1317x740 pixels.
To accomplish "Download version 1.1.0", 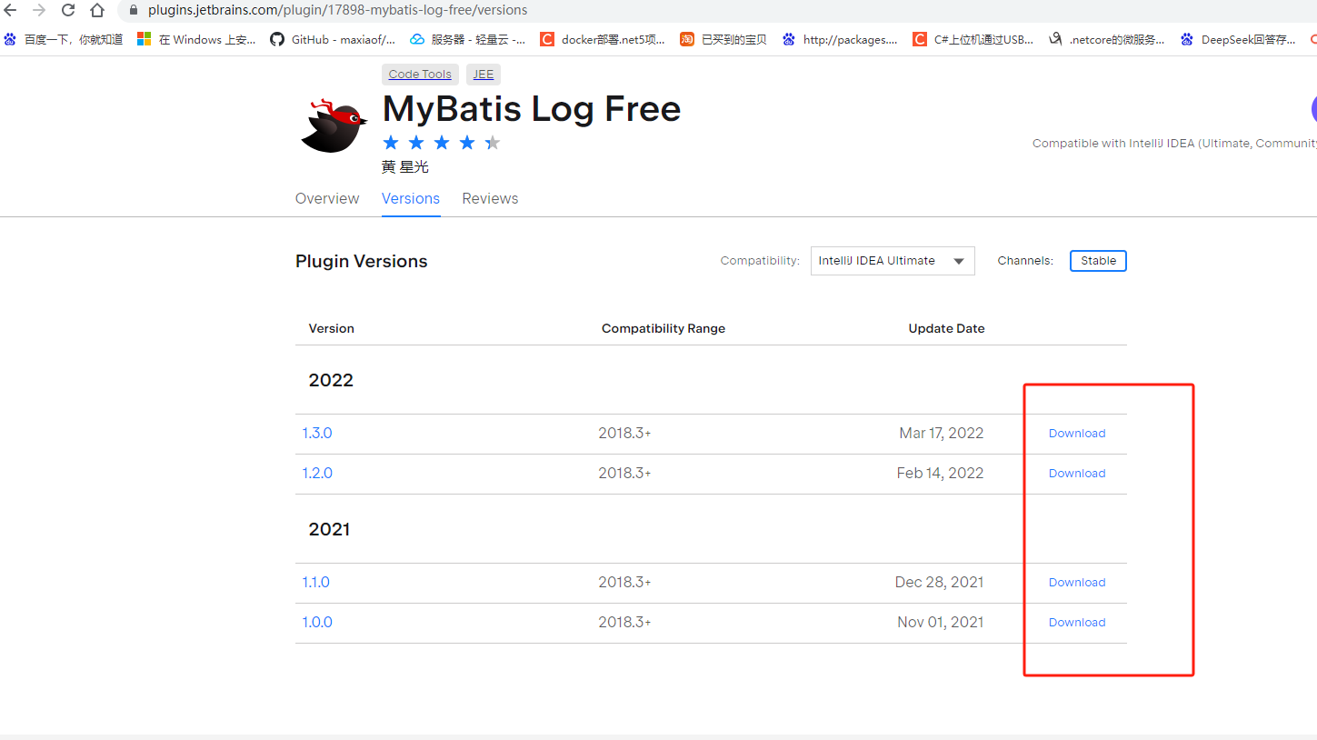I will point(1077,583).
